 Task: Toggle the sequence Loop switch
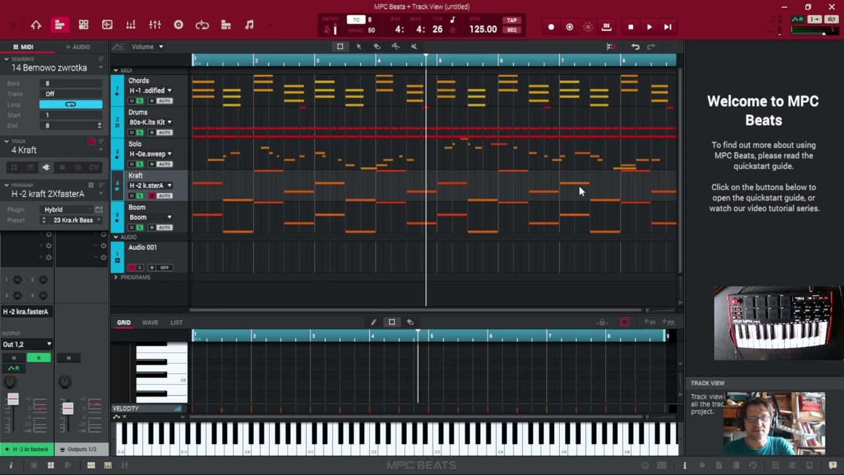click(71, 104)
